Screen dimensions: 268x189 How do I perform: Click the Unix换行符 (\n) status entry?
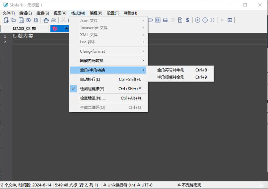pos(119,185)
